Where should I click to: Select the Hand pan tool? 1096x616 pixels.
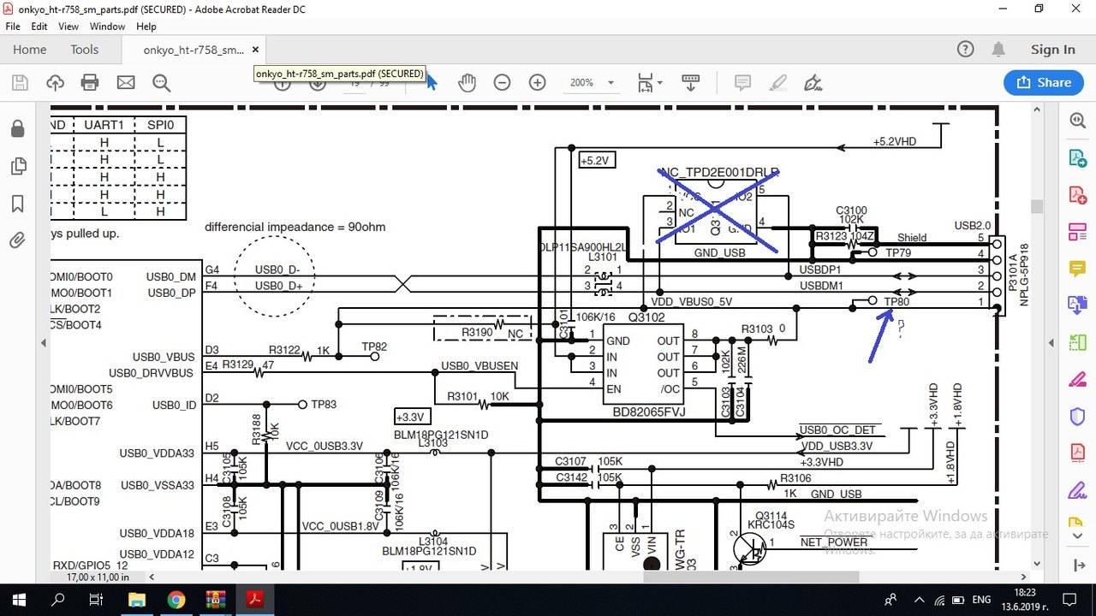pyautogui.click(x=467, y=83)
